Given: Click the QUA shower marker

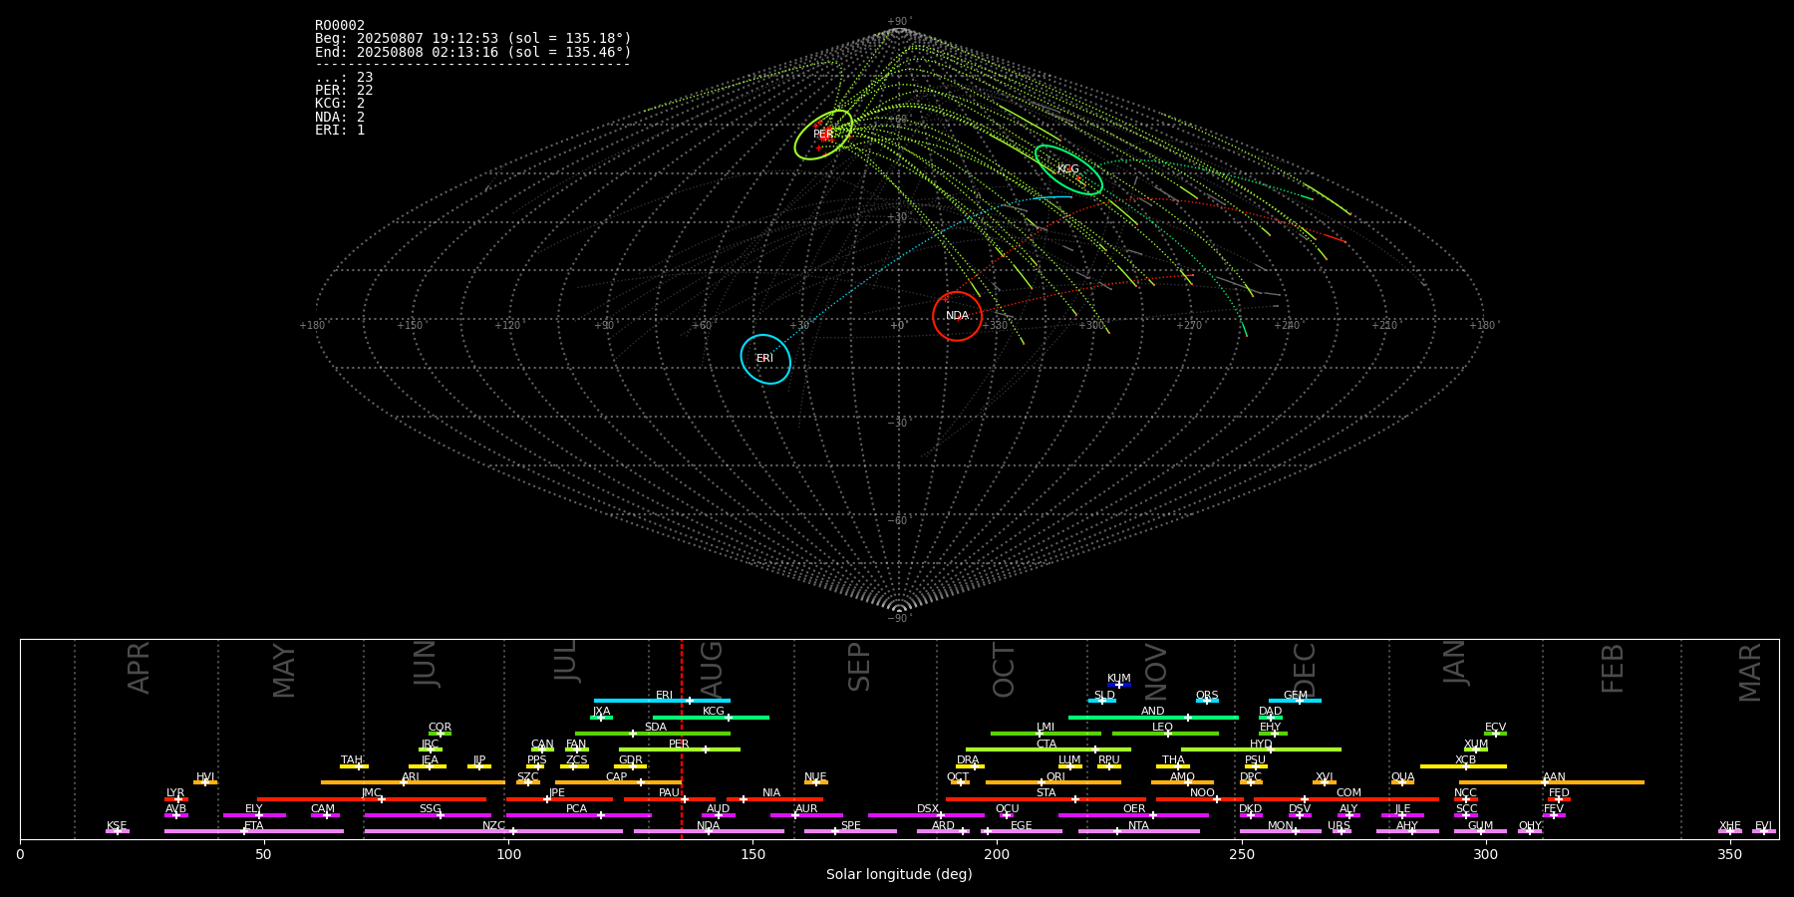Looking at the screenshot, I should pos(1402,782).
